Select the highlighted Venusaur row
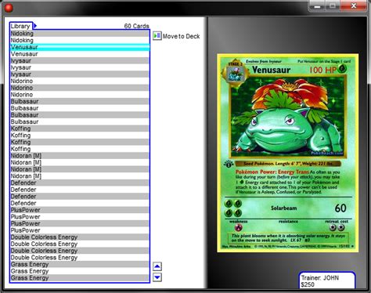Image resolution: width=371 pixels, height=293 pixels. coord(80,47)
